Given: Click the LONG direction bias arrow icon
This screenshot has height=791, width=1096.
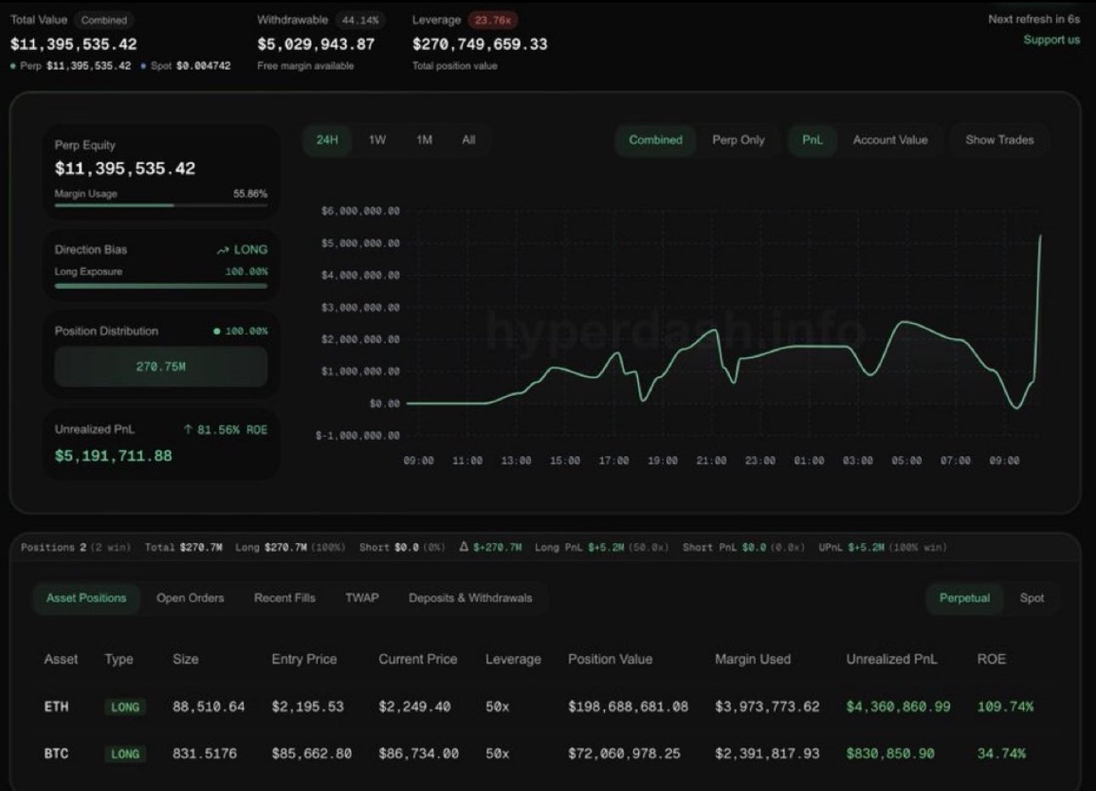Looking at the screenshot, I should click(x=222, y=250).
